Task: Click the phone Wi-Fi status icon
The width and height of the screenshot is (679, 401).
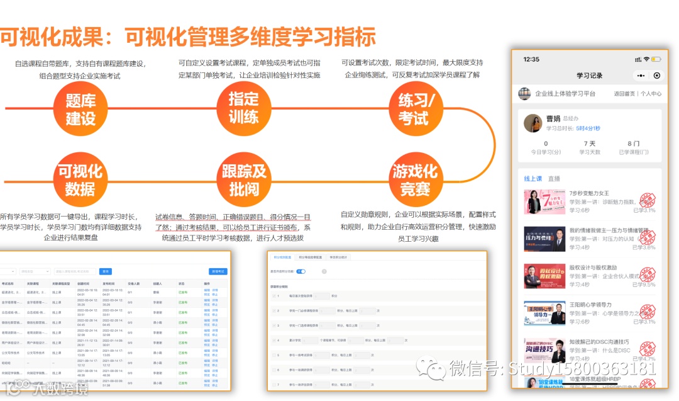Action: coord(646,59)
